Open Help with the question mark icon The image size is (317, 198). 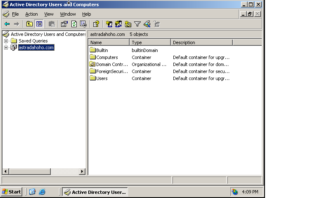click(x=96, y=24)
